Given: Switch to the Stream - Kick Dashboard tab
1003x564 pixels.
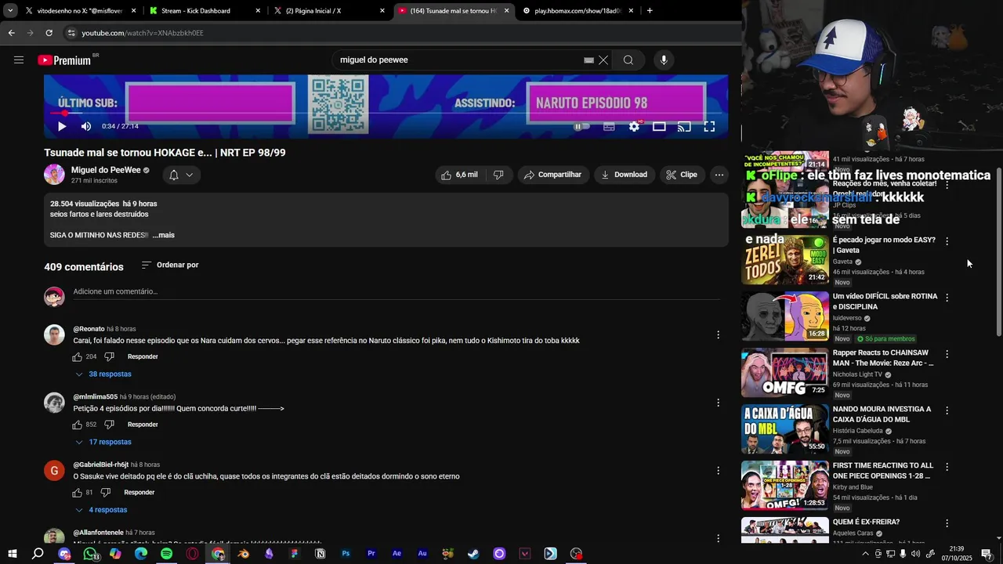Looking at the screenshot, I should tap(202, 11).
